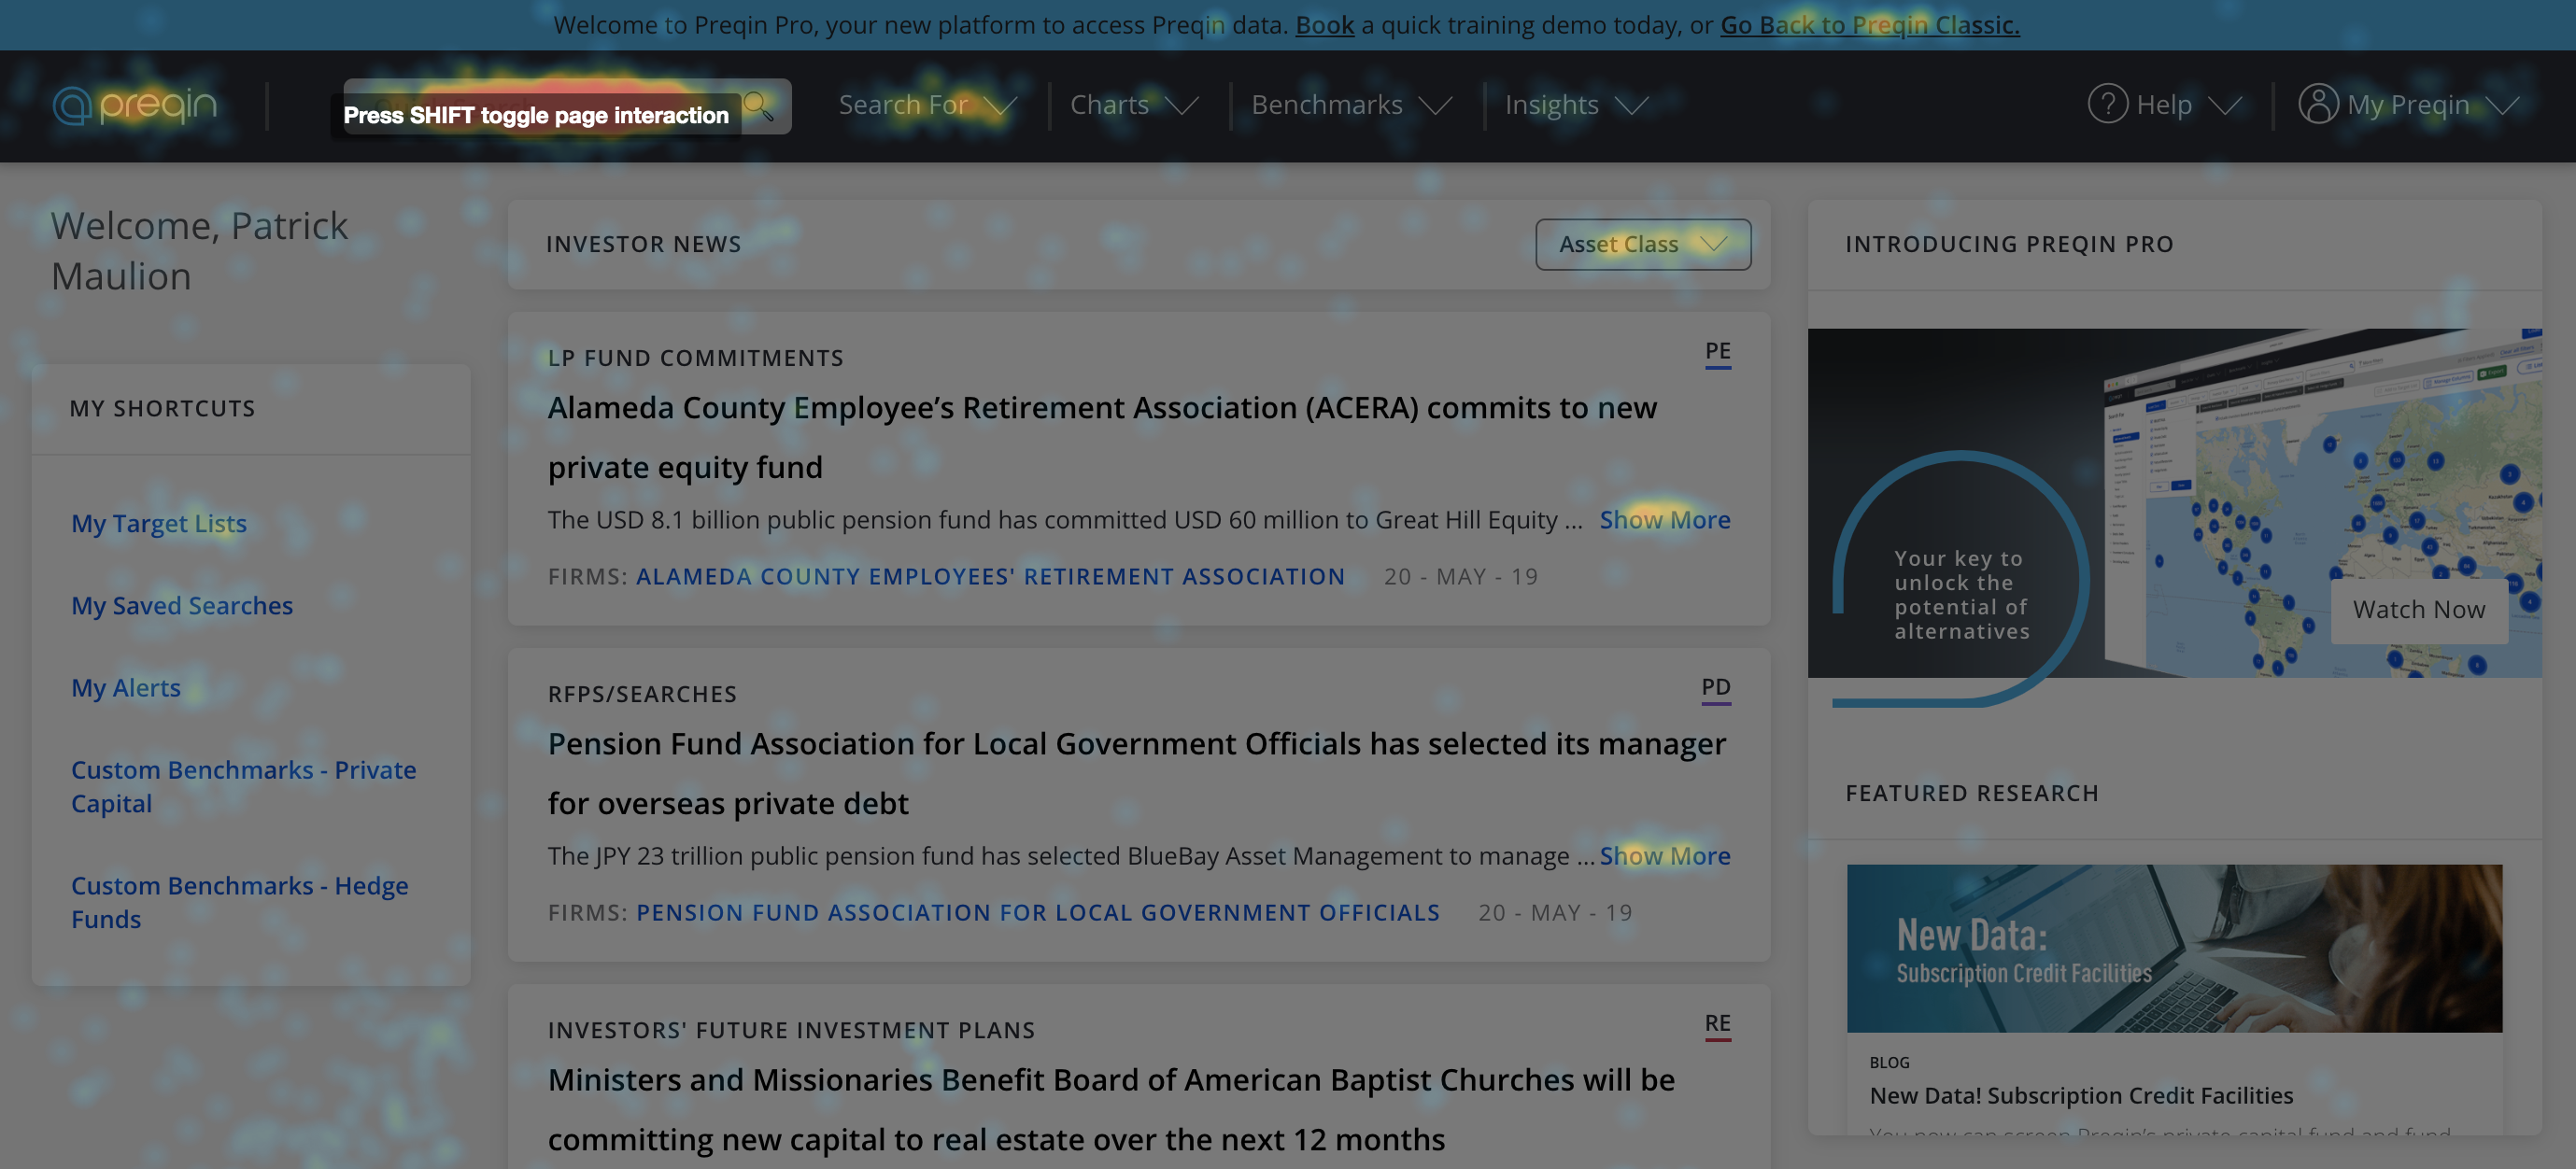Viewport: 2576px width, 1169px height.
Task: Expand the My Preqin chevron arrow
Action: pos(2503,106)
